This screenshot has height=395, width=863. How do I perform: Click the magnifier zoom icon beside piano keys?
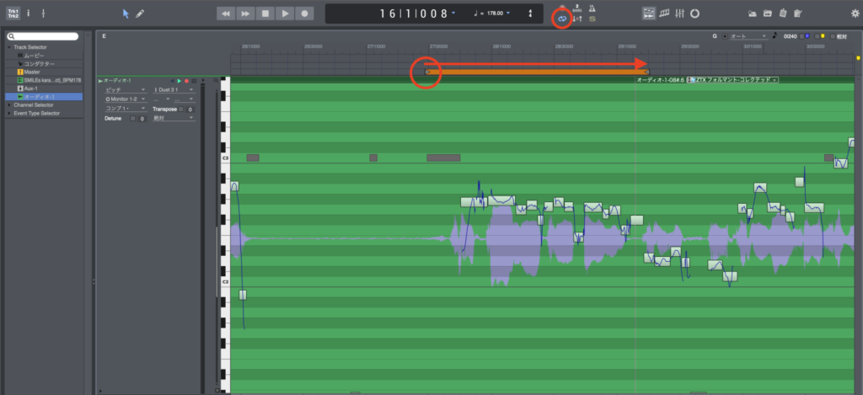point(216,80)
